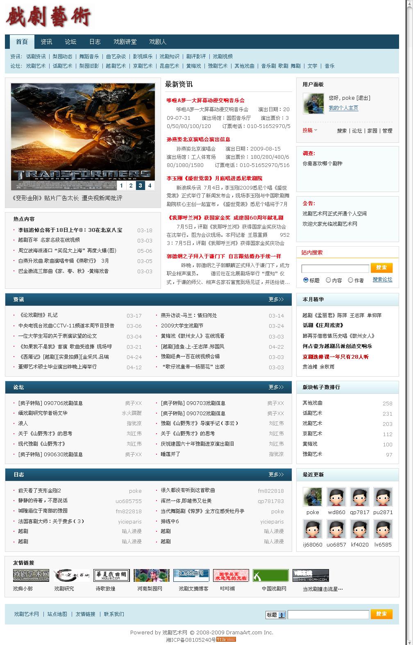
Task: Click the footer search input field
Action: (x=328, y=614)
